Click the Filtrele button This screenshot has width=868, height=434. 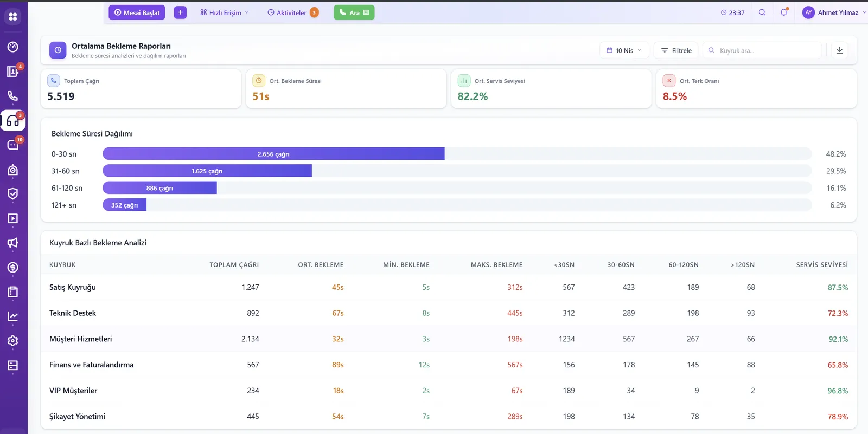click(x=676, y=50)
